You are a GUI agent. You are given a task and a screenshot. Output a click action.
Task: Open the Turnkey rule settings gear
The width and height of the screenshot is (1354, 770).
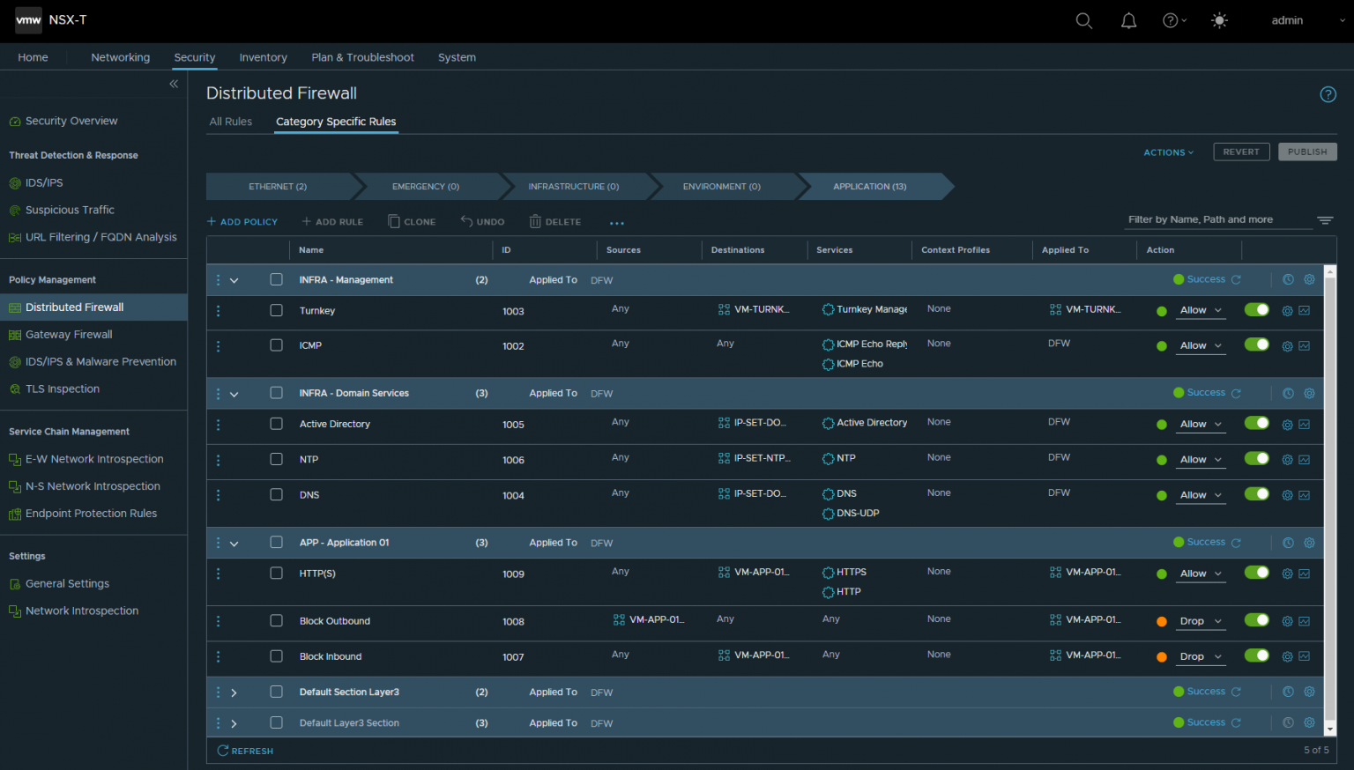[1287, 310]
